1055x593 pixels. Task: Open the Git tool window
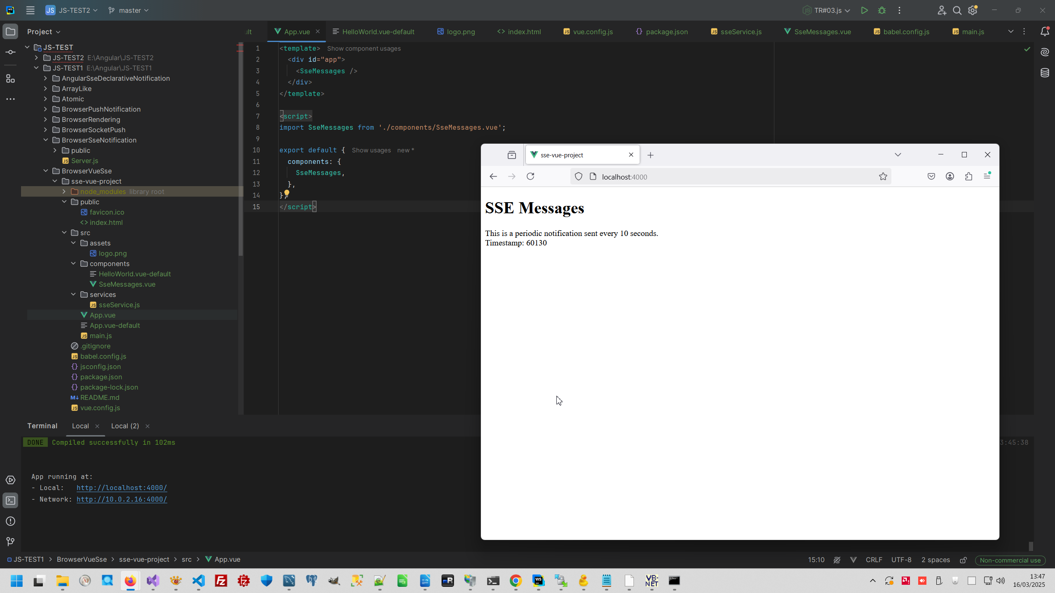click(x=11, y=542)
